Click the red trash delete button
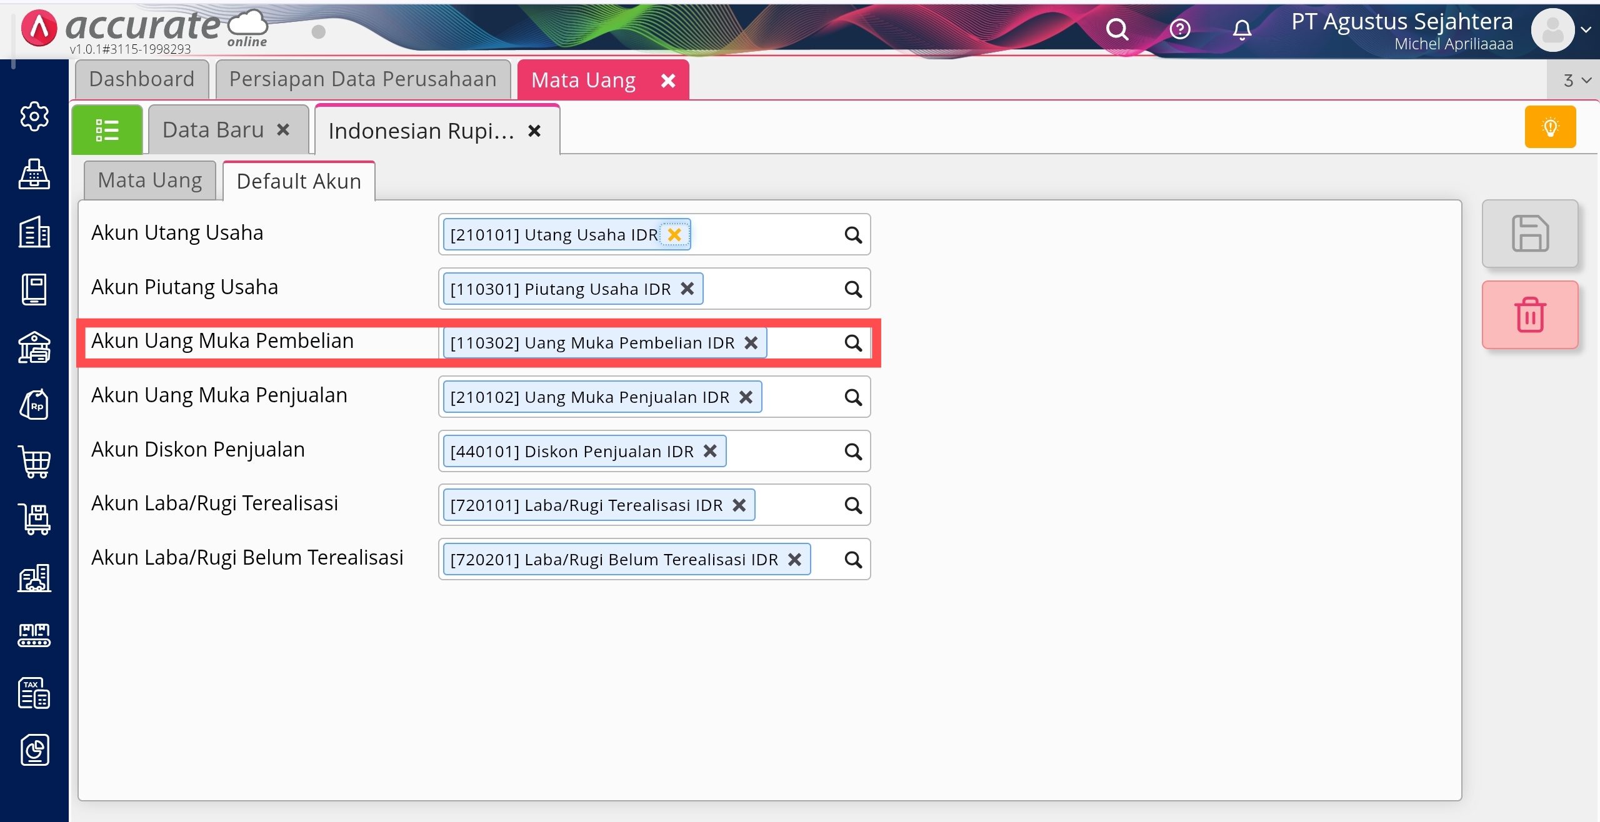Screen dimensions: 1600x822 coord(1529,315)
